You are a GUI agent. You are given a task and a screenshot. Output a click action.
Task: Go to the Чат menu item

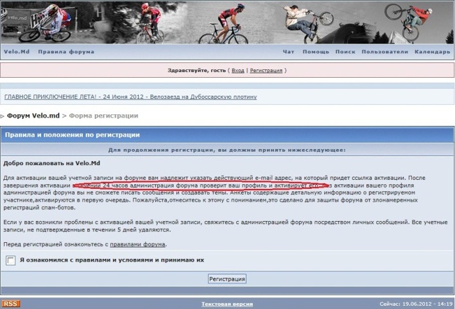[289, 51]
